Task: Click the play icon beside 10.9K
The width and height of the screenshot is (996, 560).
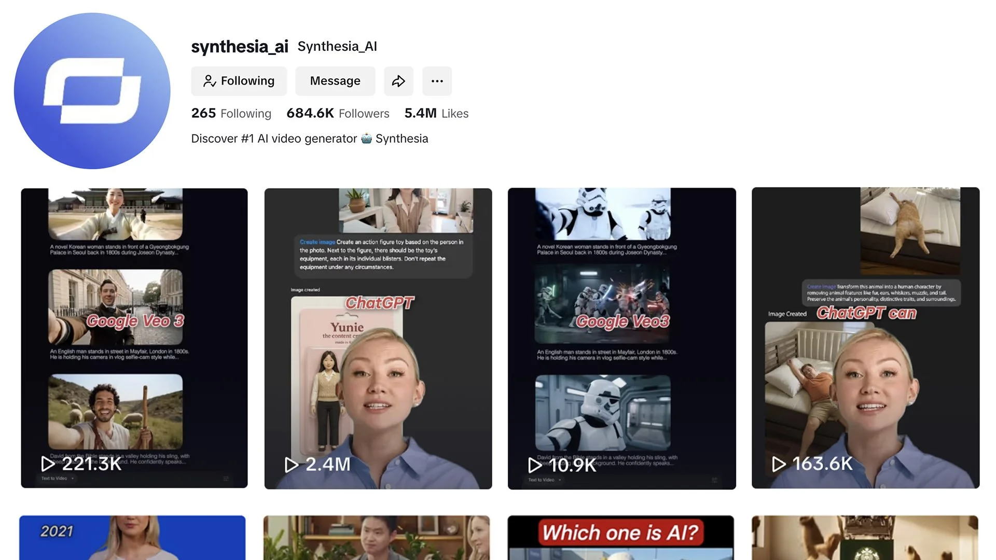Action: (x=535, y=465)
